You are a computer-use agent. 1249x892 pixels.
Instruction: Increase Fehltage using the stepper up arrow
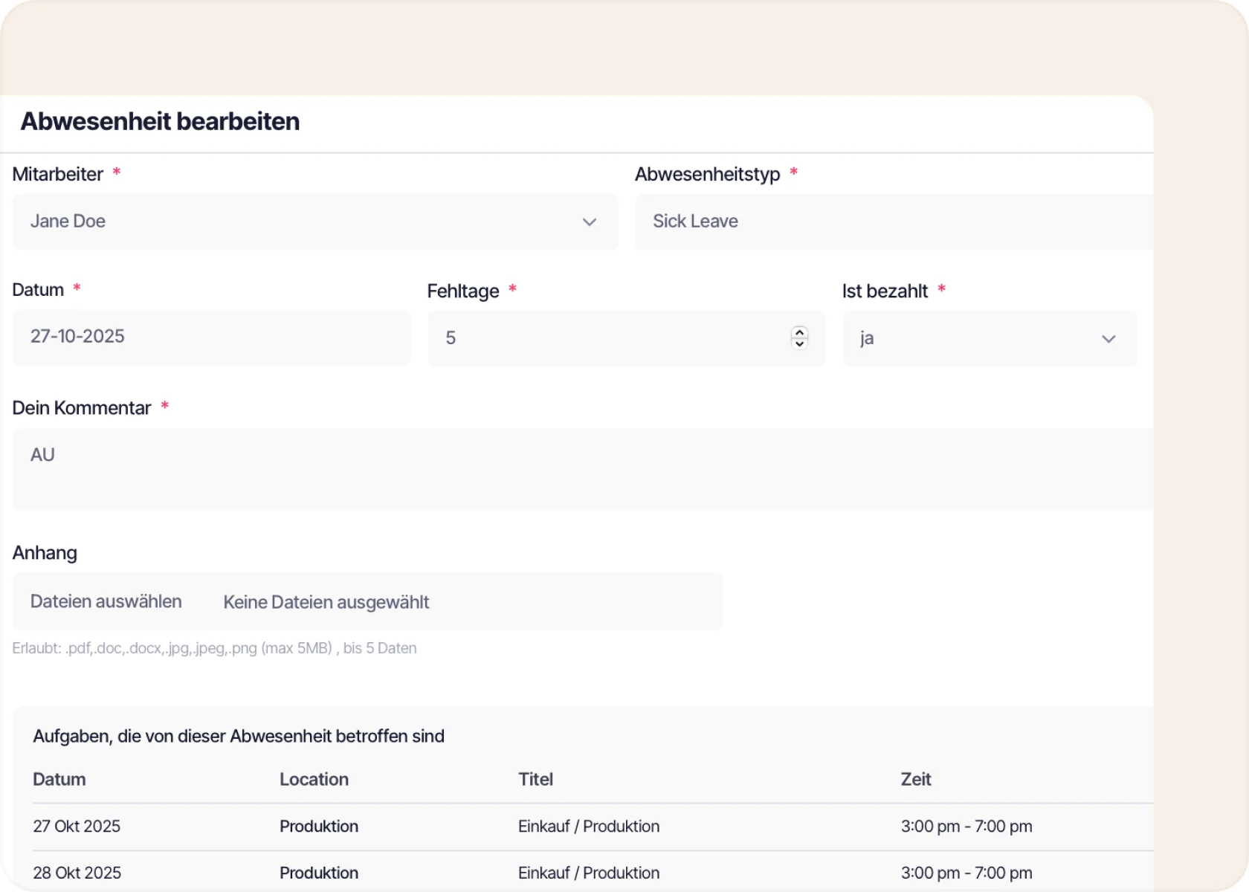click(x=800, y=332)
